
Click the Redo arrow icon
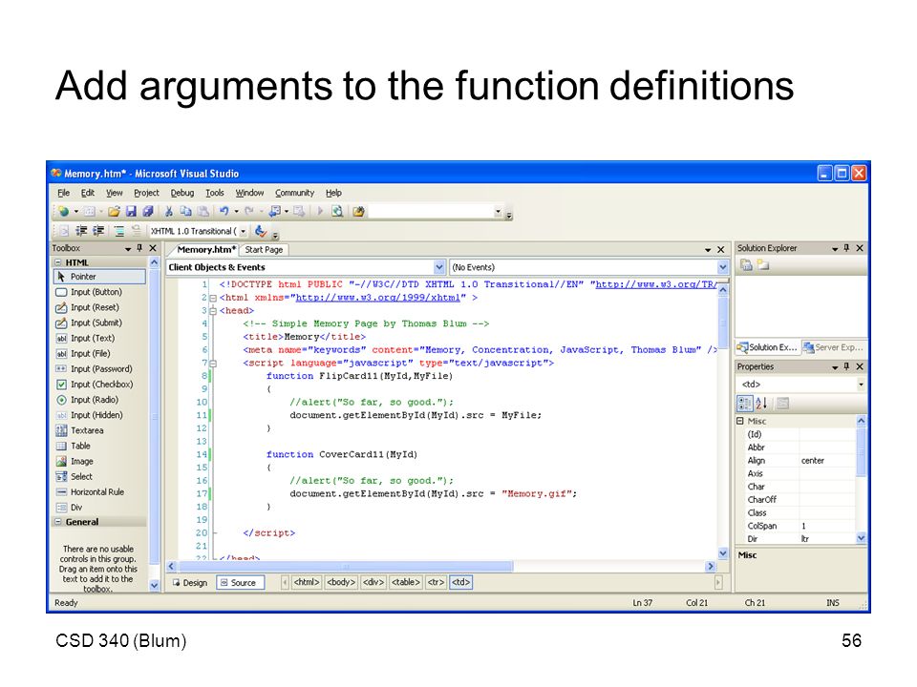click(249, 212)
